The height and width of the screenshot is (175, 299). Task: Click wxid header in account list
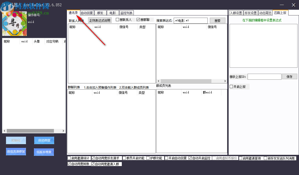point(26,42)
